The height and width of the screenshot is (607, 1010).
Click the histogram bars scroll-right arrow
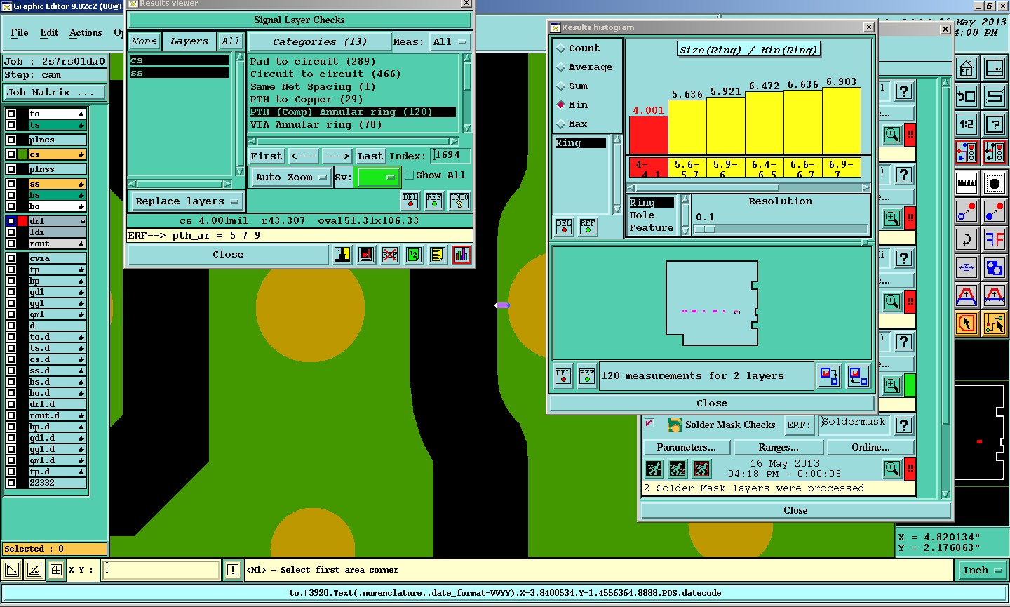coord(866,187)
